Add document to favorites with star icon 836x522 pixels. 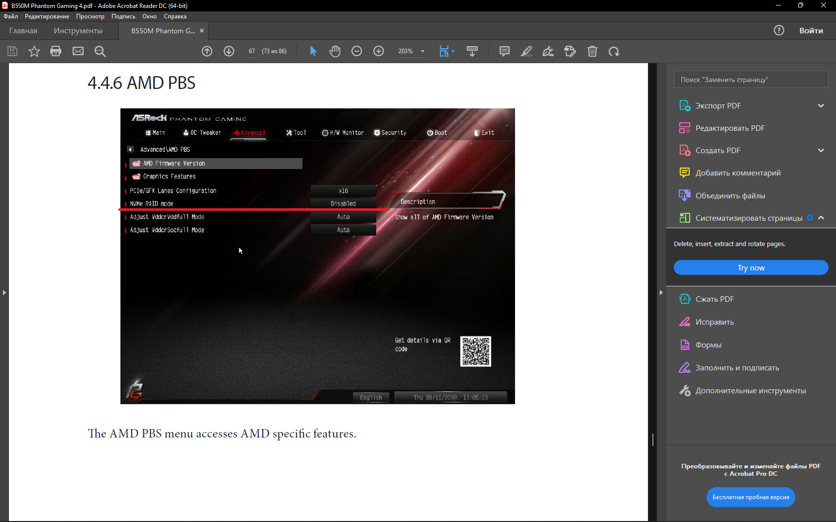(x=34, y=51)
